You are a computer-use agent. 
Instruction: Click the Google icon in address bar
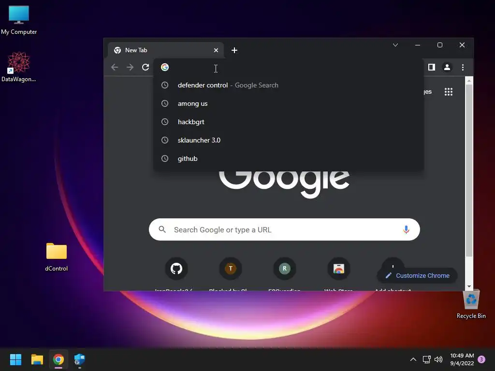(165, 67)
